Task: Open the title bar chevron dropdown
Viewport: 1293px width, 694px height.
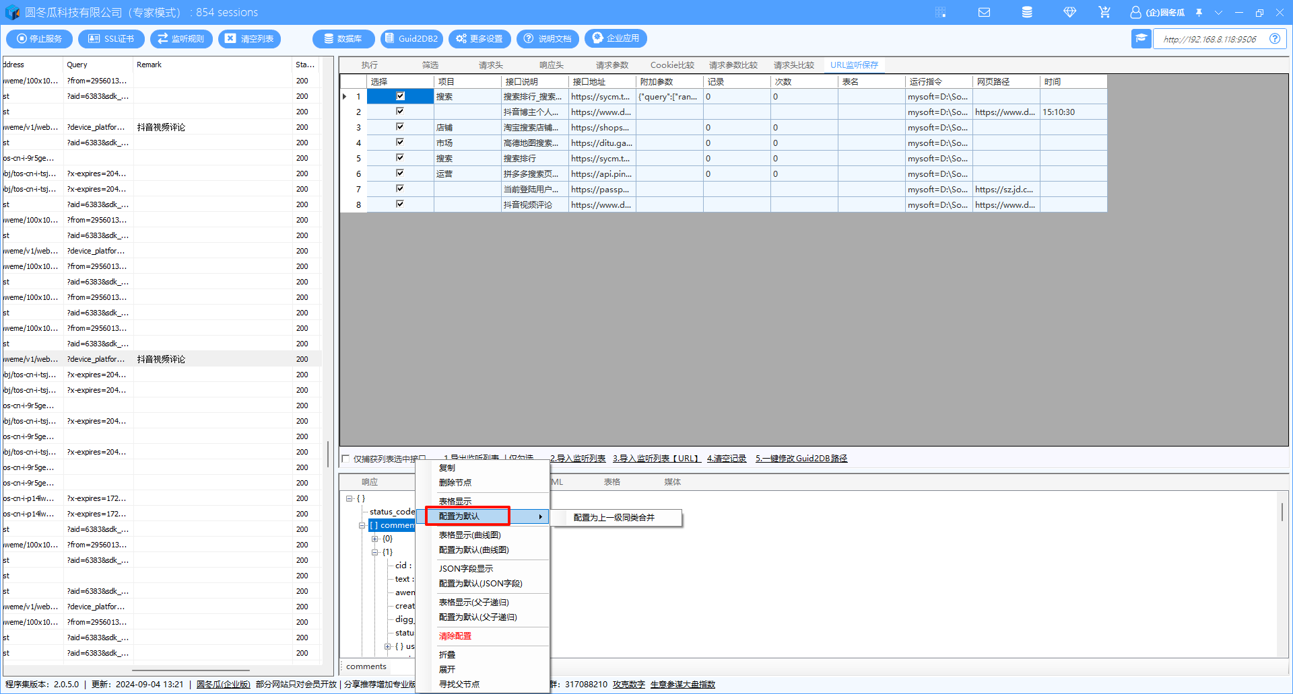Action: coord(1218,12)
